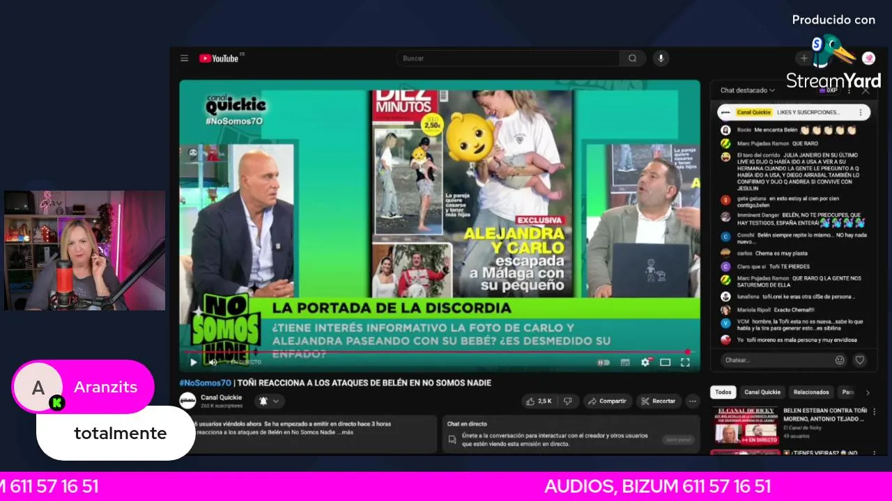Select the partially visible Para chip

[847, 392]
